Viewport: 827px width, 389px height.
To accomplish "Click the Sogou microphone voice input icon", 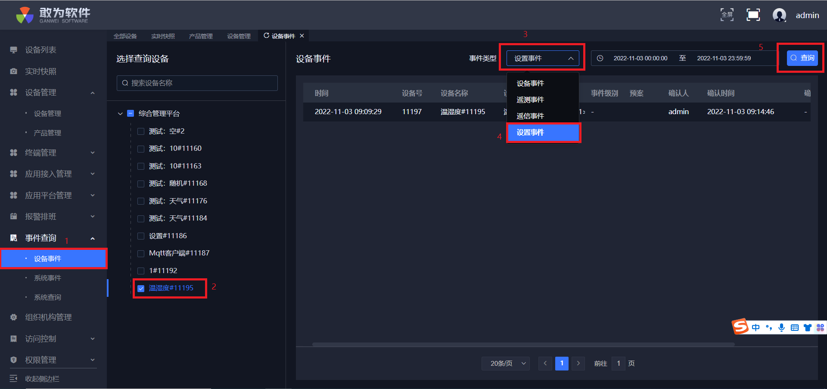I will [x=782, y=328].
